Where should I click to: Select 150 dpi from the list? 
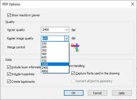pos(55,43)
